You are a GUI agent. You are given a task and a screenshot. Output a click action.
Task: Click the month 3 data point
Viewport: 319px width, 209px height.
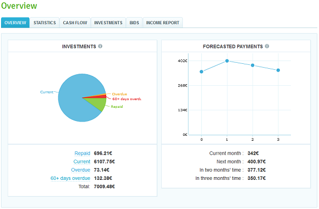(x=278, y=70)
